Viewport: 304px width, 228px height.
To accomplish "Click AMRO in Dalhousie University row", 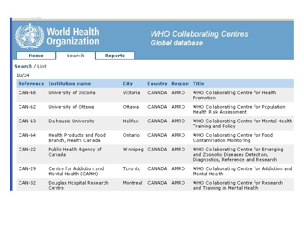I will 178,121.
